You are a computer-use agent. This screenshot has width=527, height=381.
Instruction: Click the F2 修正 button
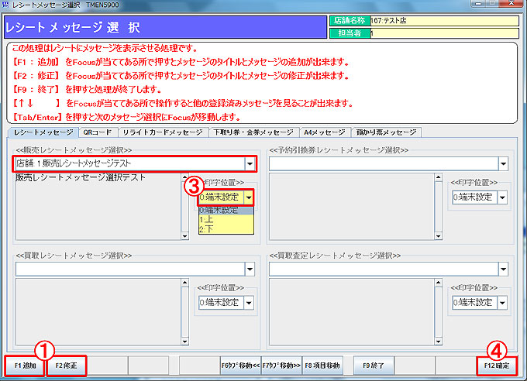[66, 366]
